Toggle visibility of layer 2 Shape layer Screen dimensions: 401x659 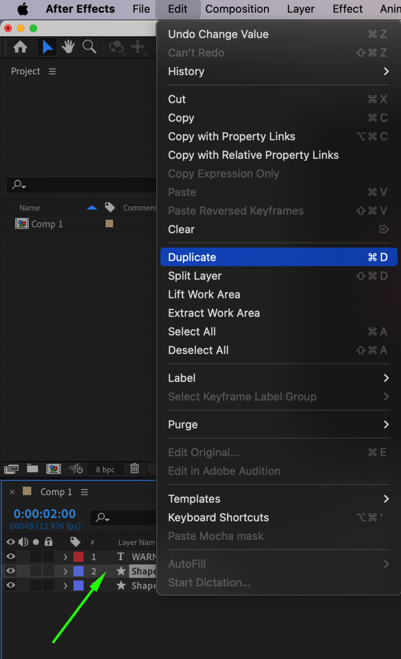(9, 571)
